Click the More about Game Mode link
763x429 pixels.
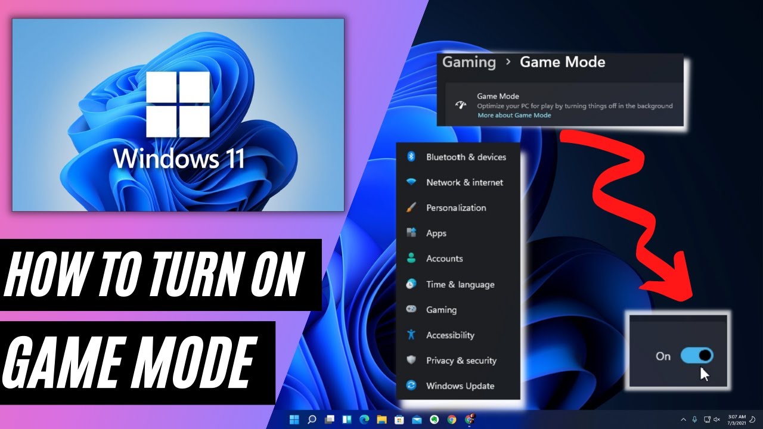[x=514, y=115]
